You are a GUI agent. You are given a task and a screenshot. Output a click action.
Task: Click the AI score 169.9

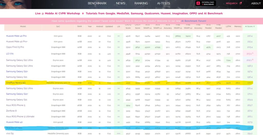pyautogui.click(x=250, y=100)
